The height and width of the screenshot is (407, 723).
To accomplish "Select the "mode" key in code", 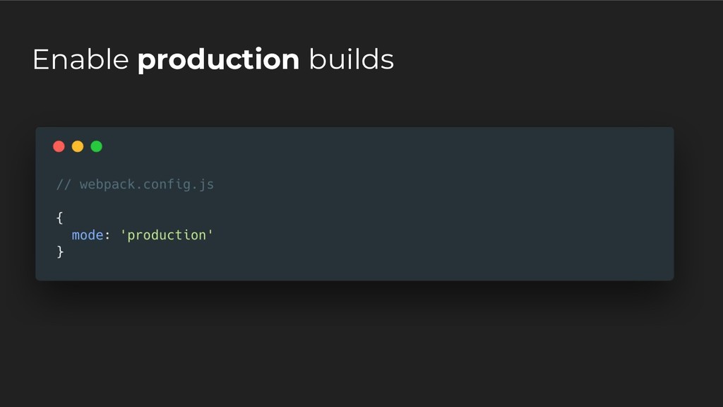I will coord(88,235).
